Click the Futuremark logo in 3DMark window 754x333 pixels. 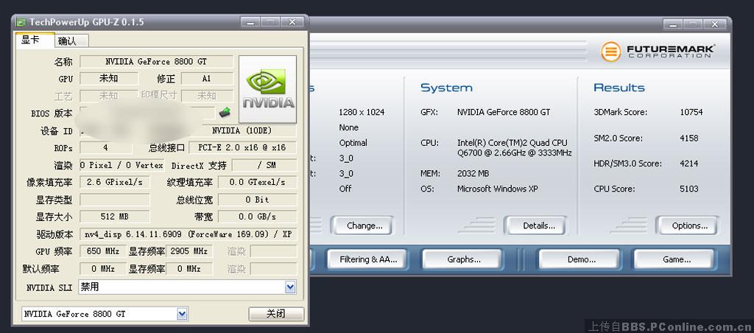point(658,52)
